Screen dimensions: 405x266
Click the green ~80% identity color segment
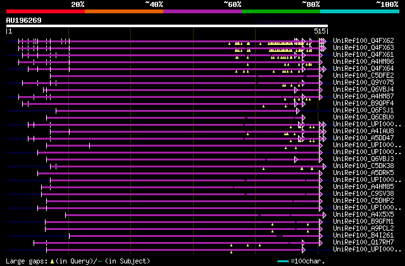(x=281, y=11)
